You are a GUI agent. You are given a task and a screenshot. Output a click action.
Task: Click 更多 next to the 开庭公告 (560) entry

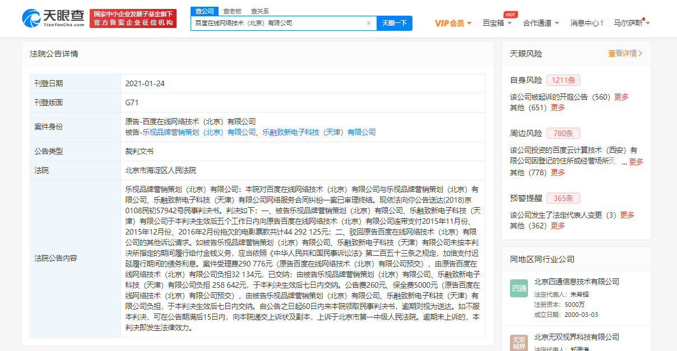[622, 97]
